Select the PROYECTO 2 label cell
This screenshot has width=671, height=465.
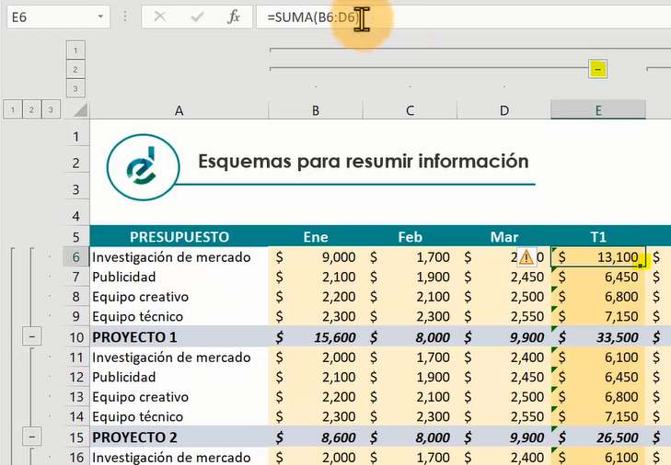(179, 437)
